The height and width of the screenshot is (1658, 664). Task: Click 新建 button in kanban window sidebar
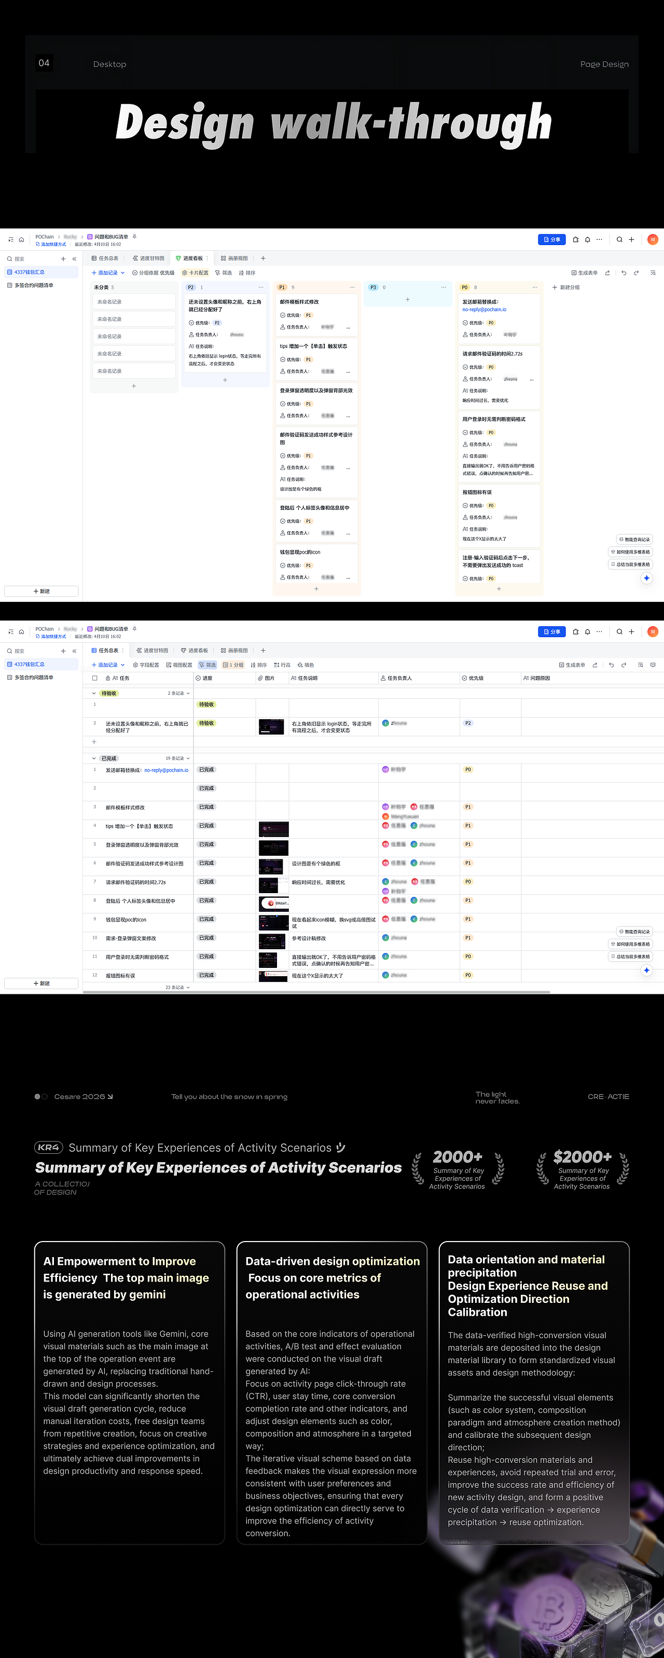click(x=42, y=591)
